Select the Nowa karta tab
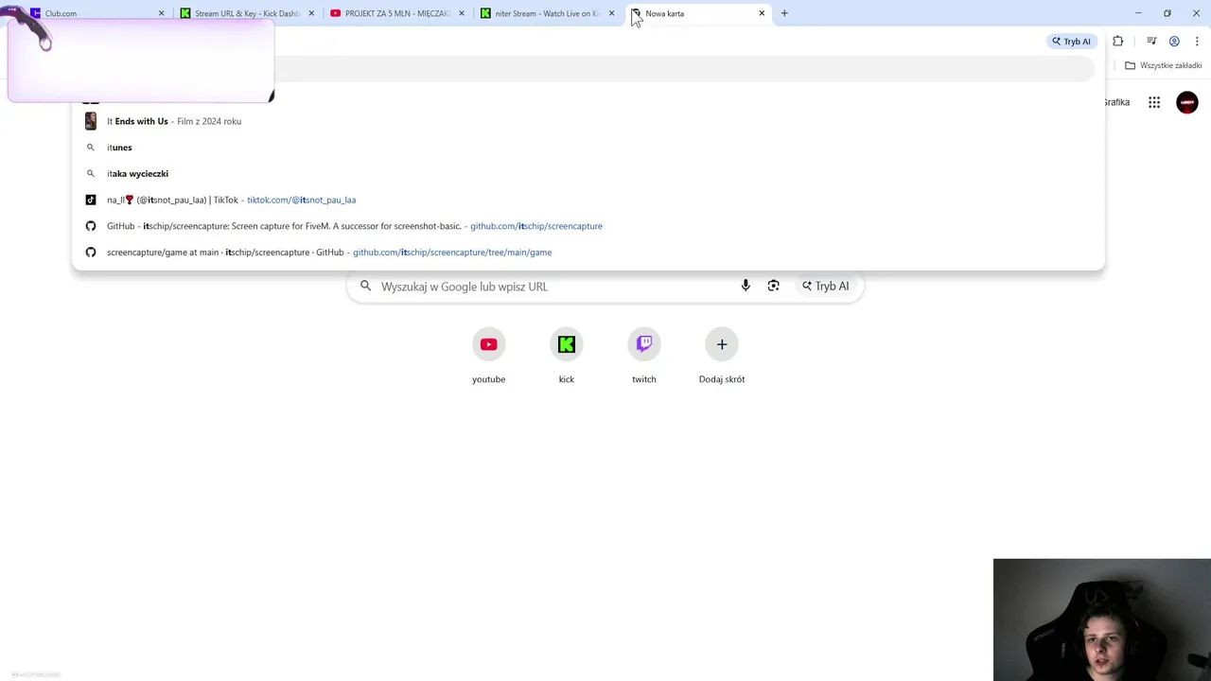Image resolution: width=1211 pixels, height=681 pixels. (697, 13)
